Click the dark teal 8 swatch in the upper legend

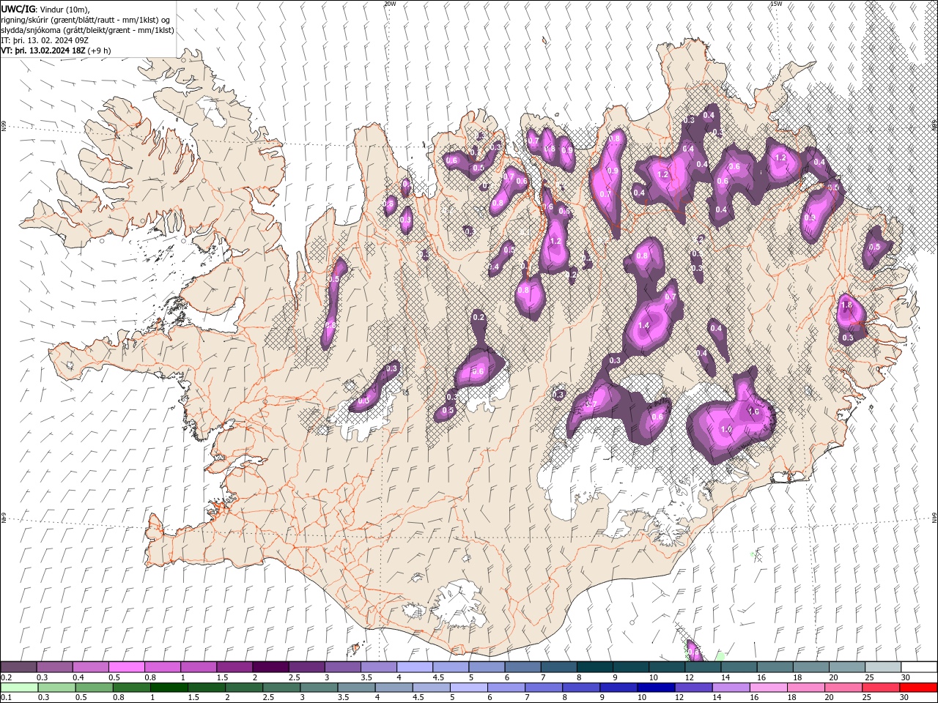coord(595,667)
